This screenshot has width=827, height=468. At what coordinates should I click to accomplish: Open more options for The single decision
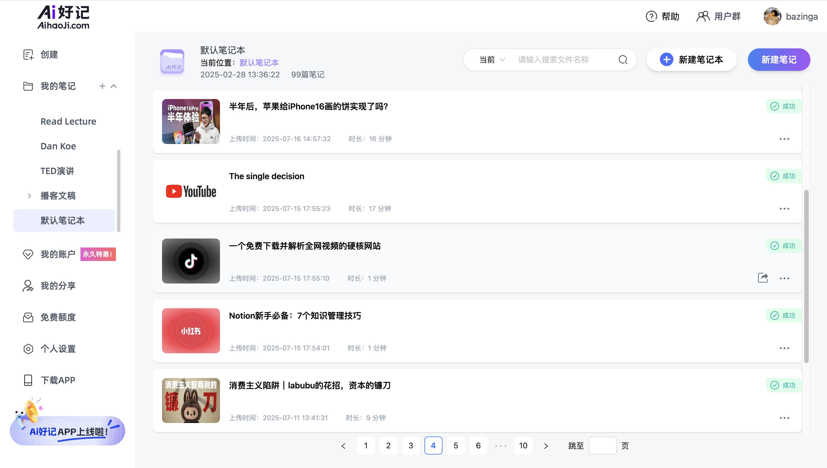784,209
